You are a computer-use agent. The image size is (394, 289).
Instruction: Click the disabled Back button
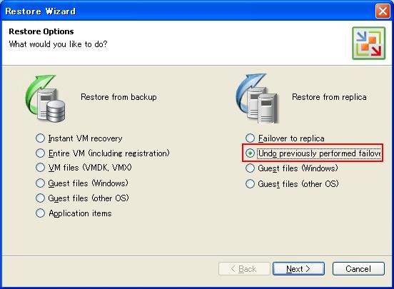(244, 269)
